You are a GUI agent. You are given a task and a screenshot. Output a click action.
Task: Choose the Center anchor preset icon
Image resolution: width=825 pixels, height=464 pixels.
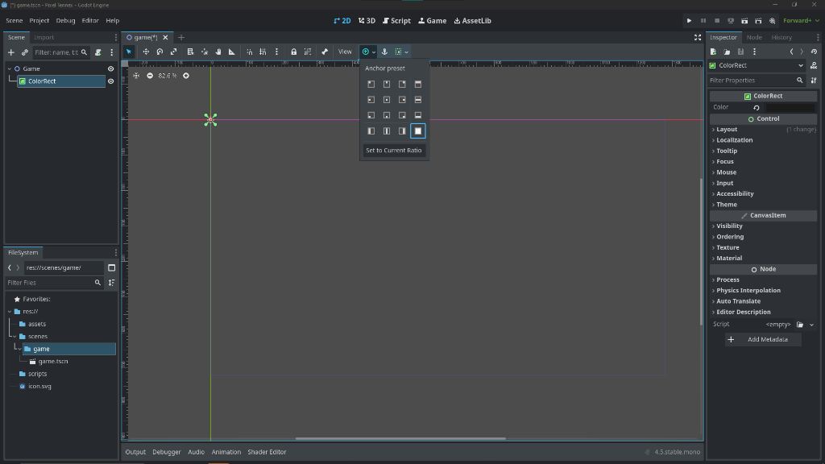[x=387, y=100]
